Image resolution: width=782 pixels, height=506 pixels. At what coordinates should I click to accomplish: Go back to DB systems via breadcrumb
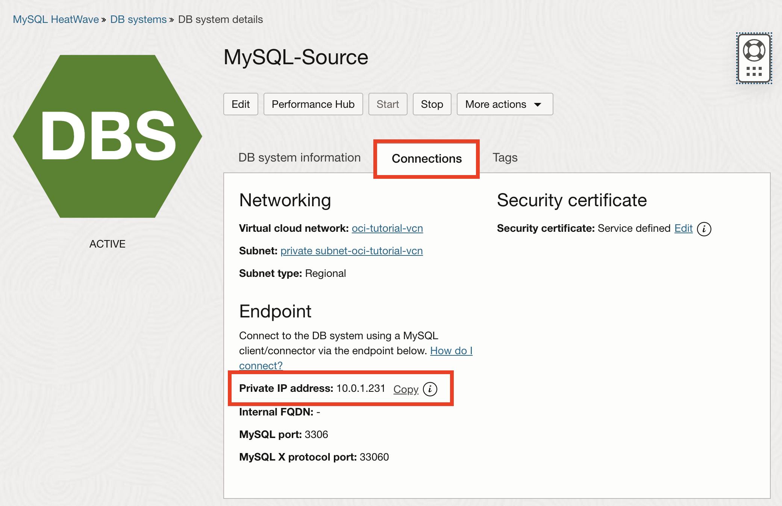pos(138,19)
